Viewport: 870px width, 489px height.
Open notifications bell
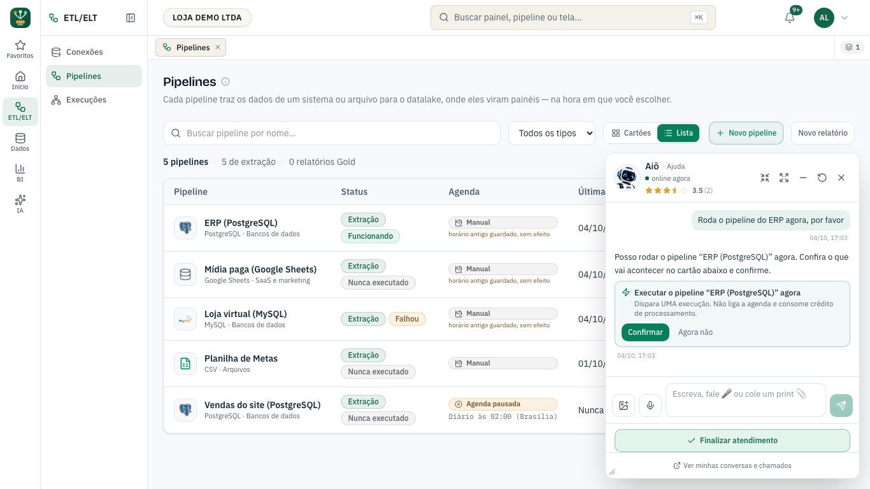pyautogui.click(x=790, y=18)
